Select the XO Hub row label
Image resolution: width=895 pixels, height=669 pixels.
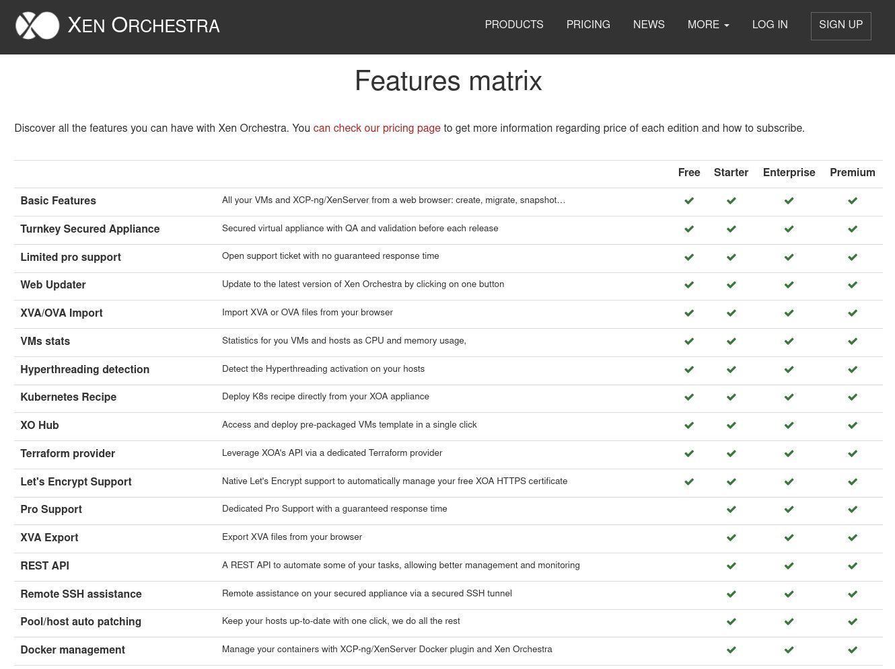coord(40,426)
